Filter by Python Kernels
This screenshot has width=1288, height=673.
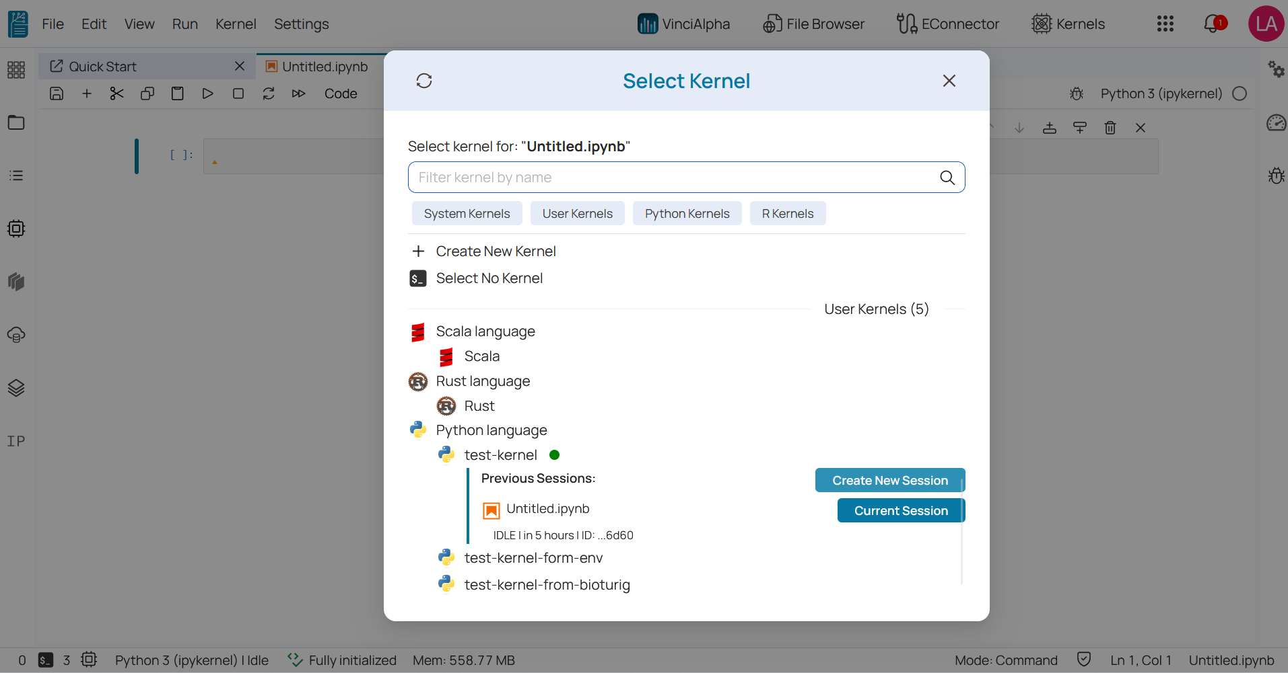coord(687,214)
